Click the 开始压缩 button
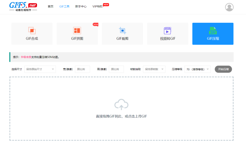 (x=223, y=69)
